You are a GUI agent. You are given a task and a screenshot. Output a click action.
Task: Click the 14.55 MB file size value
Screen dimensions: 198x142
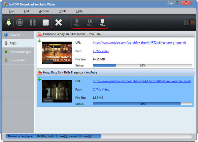click(x=99, y=59)
